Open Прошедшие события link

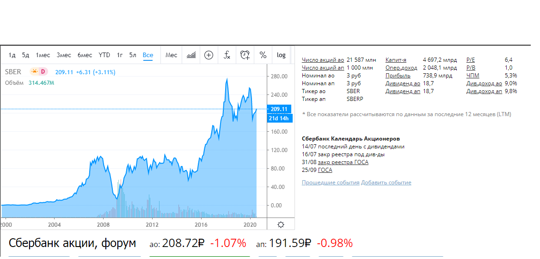pos(331,182)
